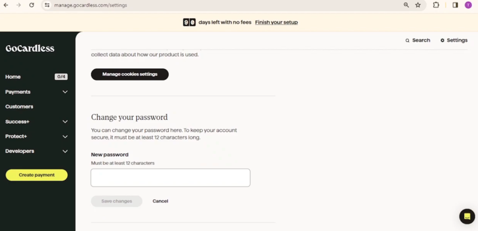Click the yellow Create payment button

[36, 175]
